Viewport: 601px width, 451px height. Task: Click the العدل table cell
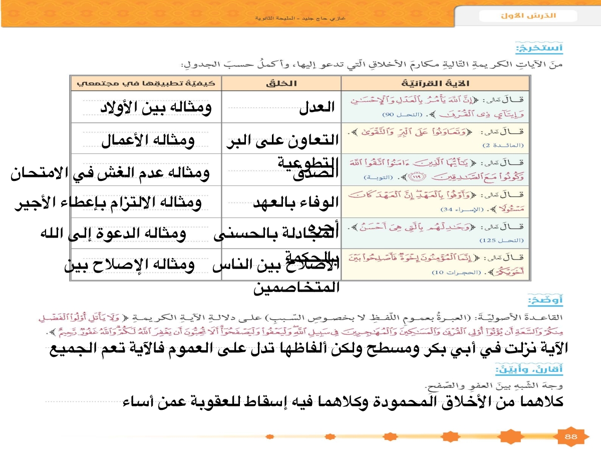[x=317, y=108]
